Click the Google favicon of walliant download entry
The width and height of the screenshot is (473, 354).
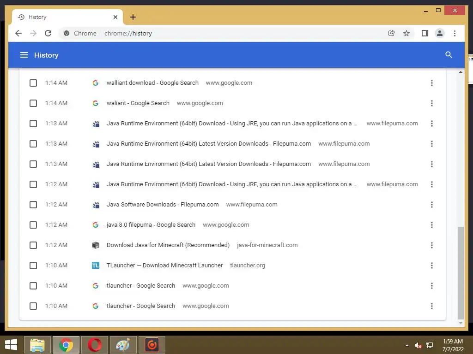point(95,83)
